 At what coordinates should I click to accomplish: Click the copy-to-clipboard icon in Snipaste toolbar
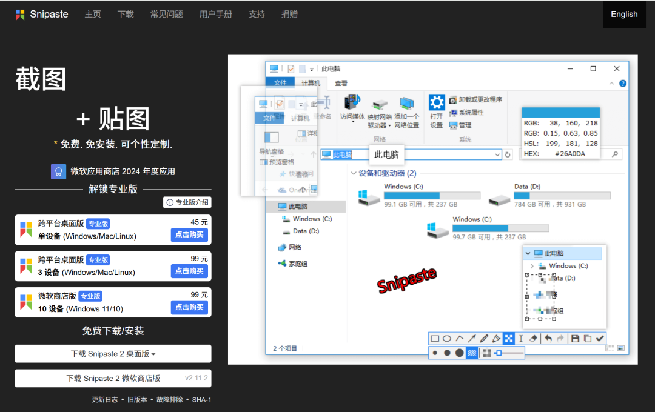588,339
